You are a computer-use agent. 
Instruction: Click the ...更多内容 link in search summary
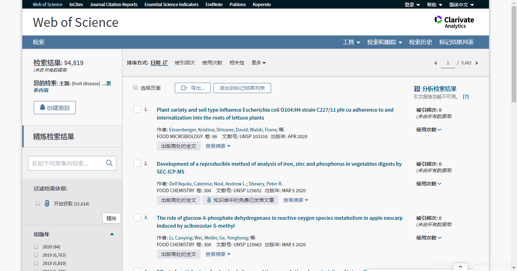(x=73, y=87)
